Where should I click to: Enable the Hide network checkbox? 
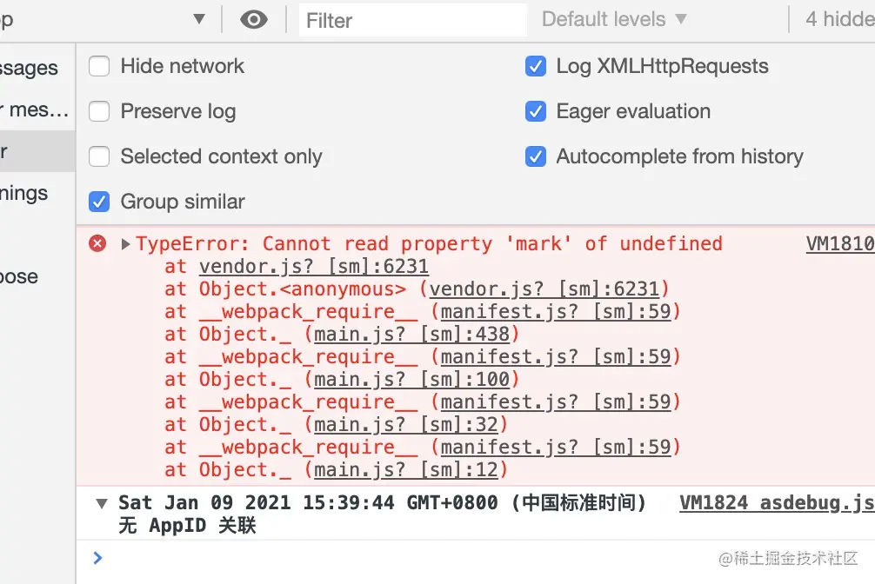100,66
